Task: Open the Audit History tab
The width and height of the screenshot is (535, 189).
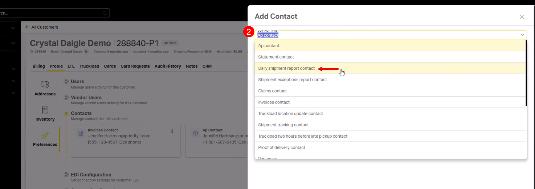Action: 167,66
